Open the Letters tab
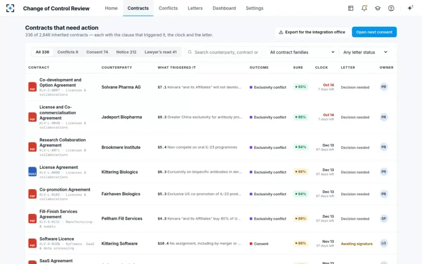This screenshot has width=422, height=264. click(x=195, y=8)
